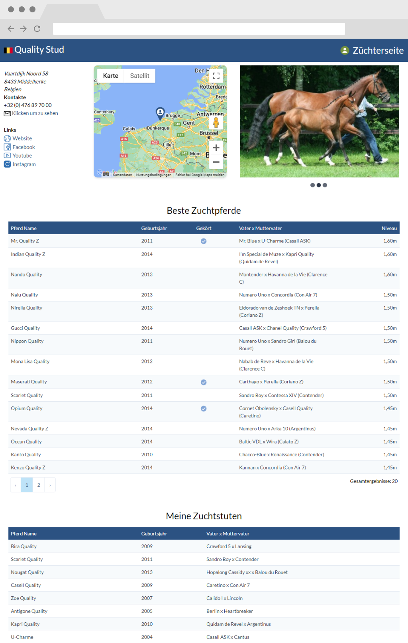Switch map to Satellit view
The height and width of the screenshot is (643, 408).
(139, 76)
